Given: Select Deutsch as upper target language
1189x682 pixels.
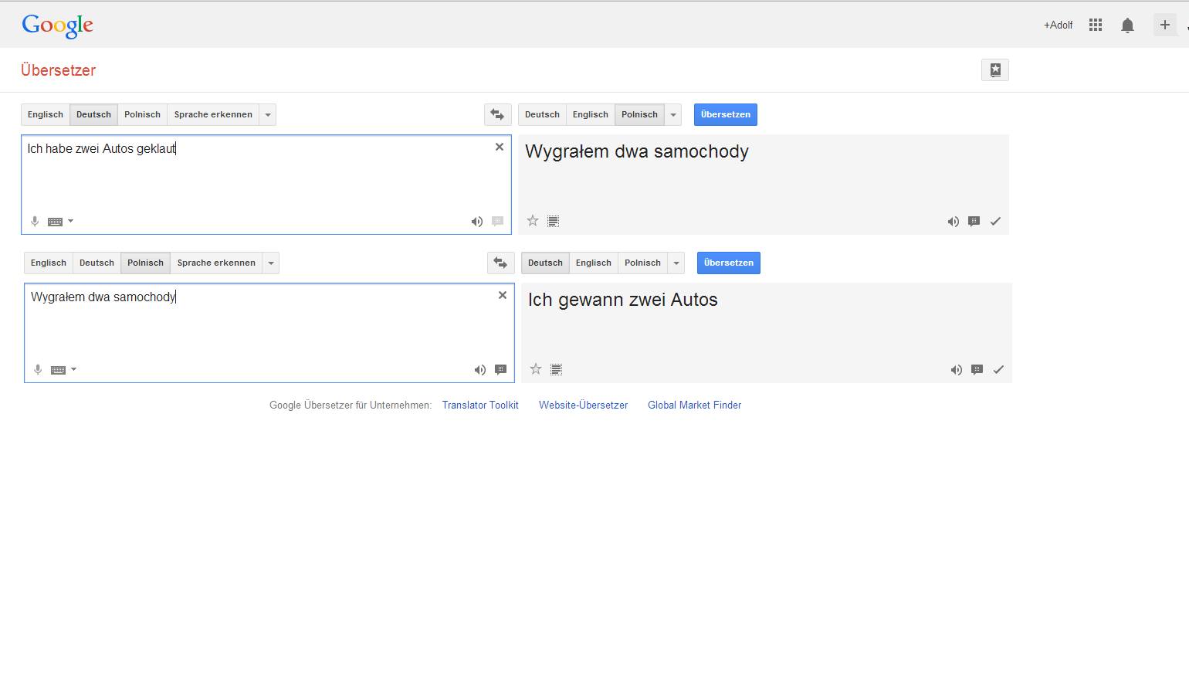Looking at the screenshot, I should (x=542, y=114).
